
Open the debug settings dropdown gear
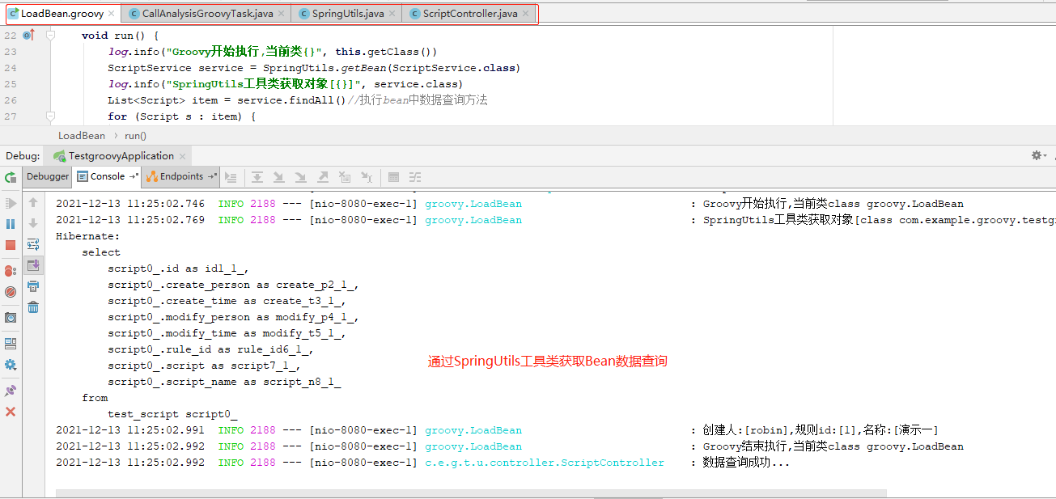tap(1037, 155)
